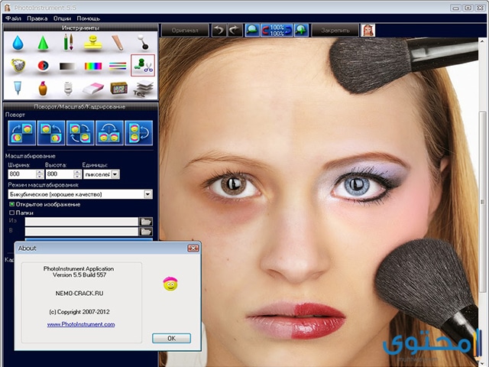Click the Закрепить button
Screen dimensions: 489x367
point(335,31)
